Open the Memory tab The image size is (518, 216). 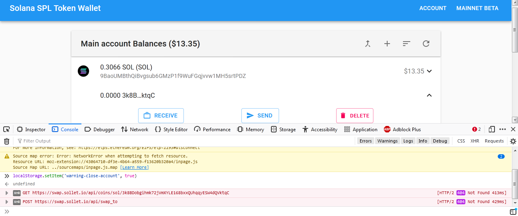pos(250,130)
